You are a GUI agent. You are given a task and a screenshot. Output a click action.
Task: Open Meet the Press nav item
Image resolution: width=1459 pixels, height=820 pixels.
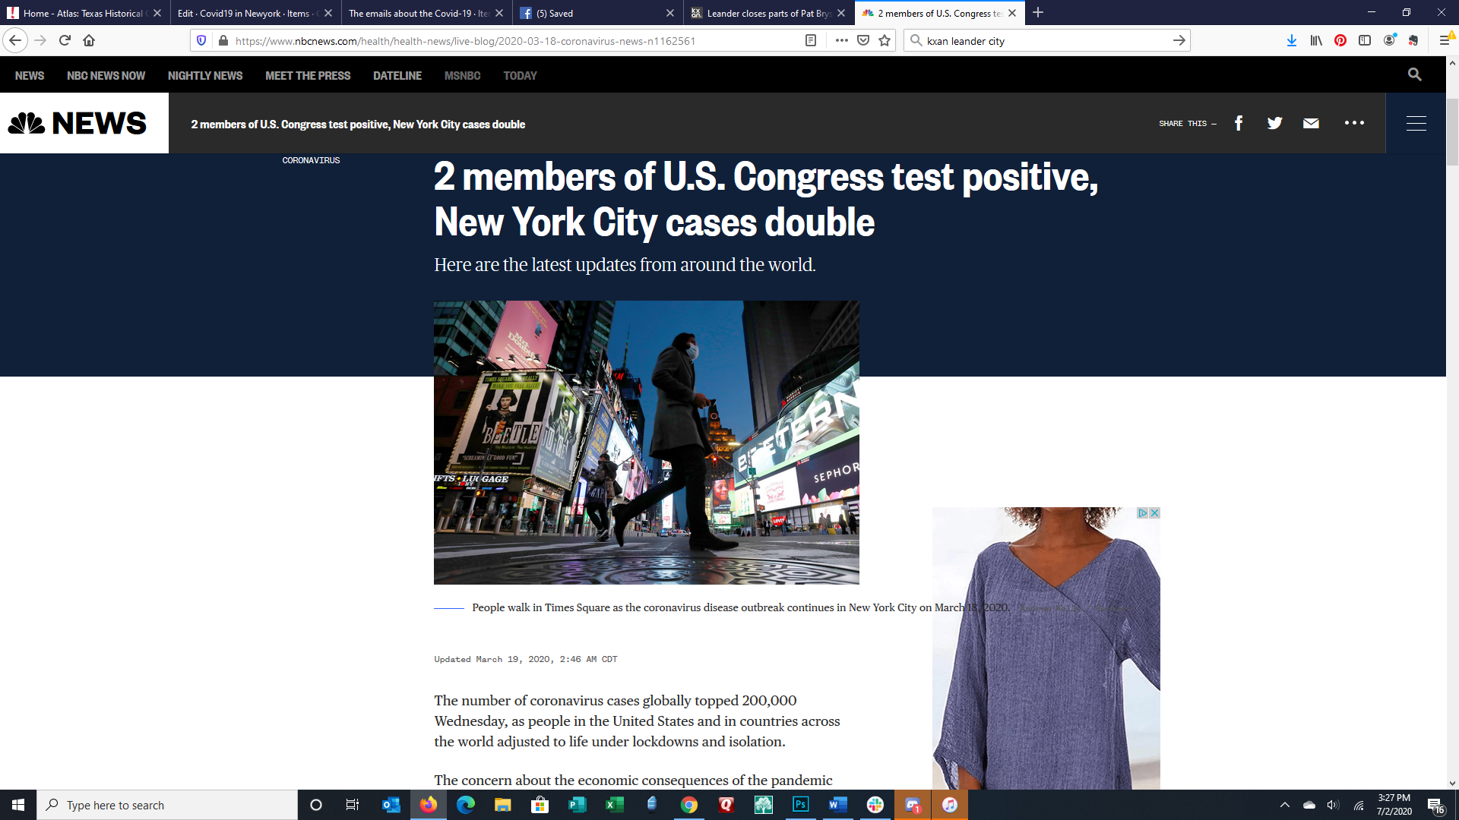(x=308, y=76)
